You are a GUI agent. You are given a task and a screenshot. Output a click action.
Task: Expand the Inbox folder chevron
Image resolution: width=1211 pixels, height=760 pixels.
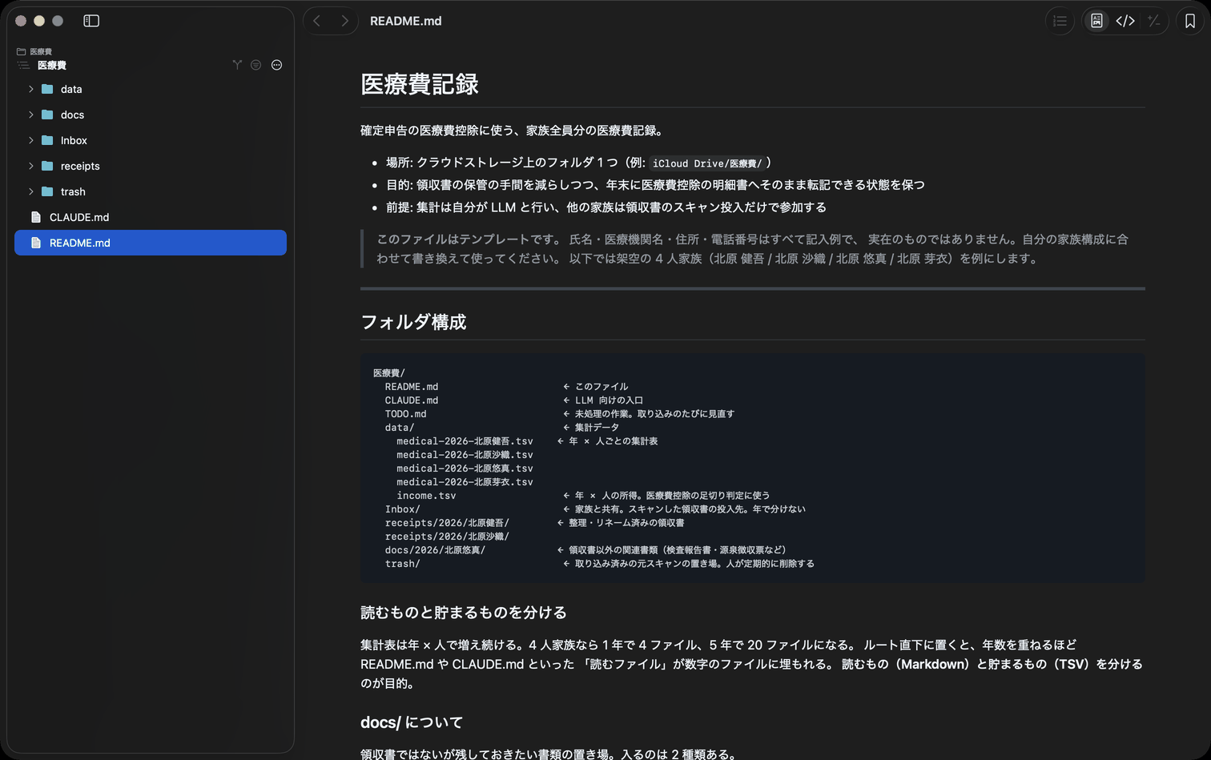coord(31,140)
